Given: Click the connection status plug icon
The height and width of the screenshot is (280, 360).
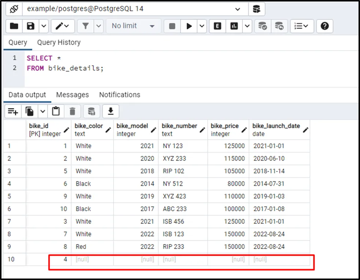Looking at the screenshot, I should point(14,9).
